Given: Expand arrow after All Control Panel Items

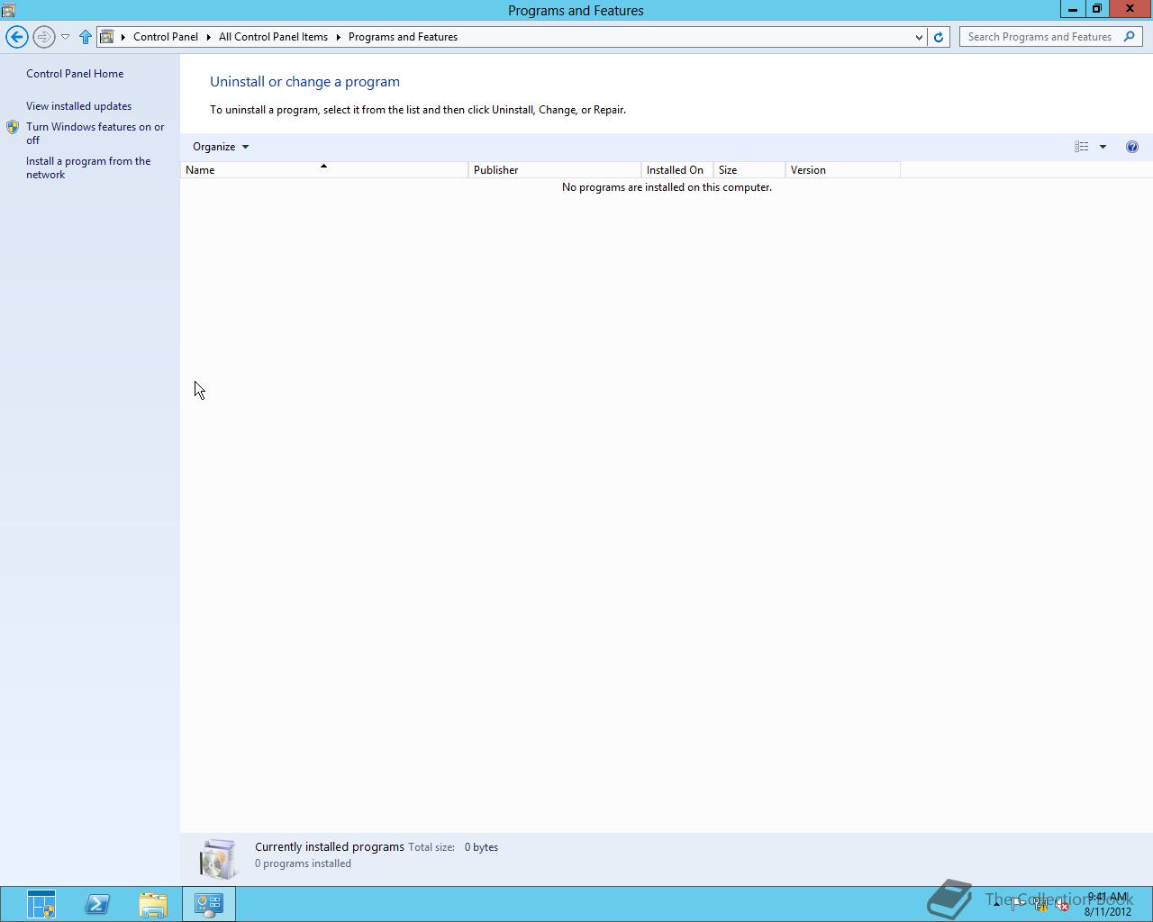Looking at the screenshot, I should click(339, 37).
